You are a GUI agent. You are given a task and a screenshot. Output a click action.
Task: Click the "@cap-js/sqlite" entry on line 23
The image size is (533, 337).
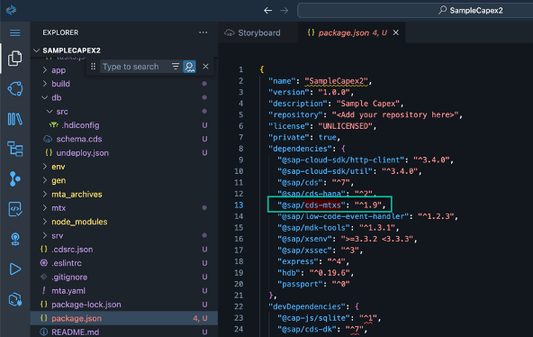313,318
